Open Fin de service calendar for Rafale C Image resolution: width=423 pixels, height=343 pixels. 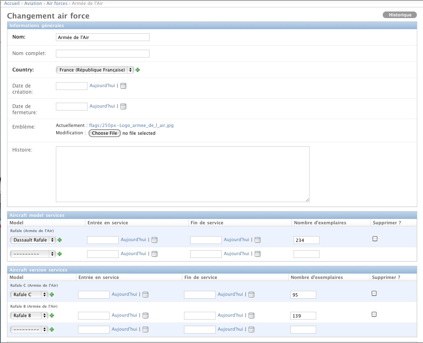pyautogui.click(x=251, y=295)
